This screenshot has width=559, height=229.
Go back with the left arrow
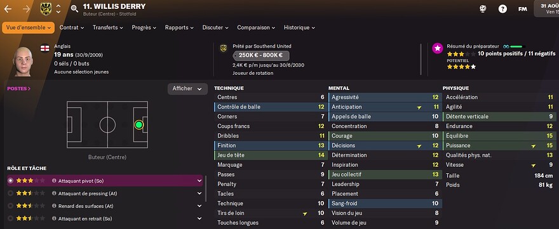pyautogui.click(x=8, y=9)
